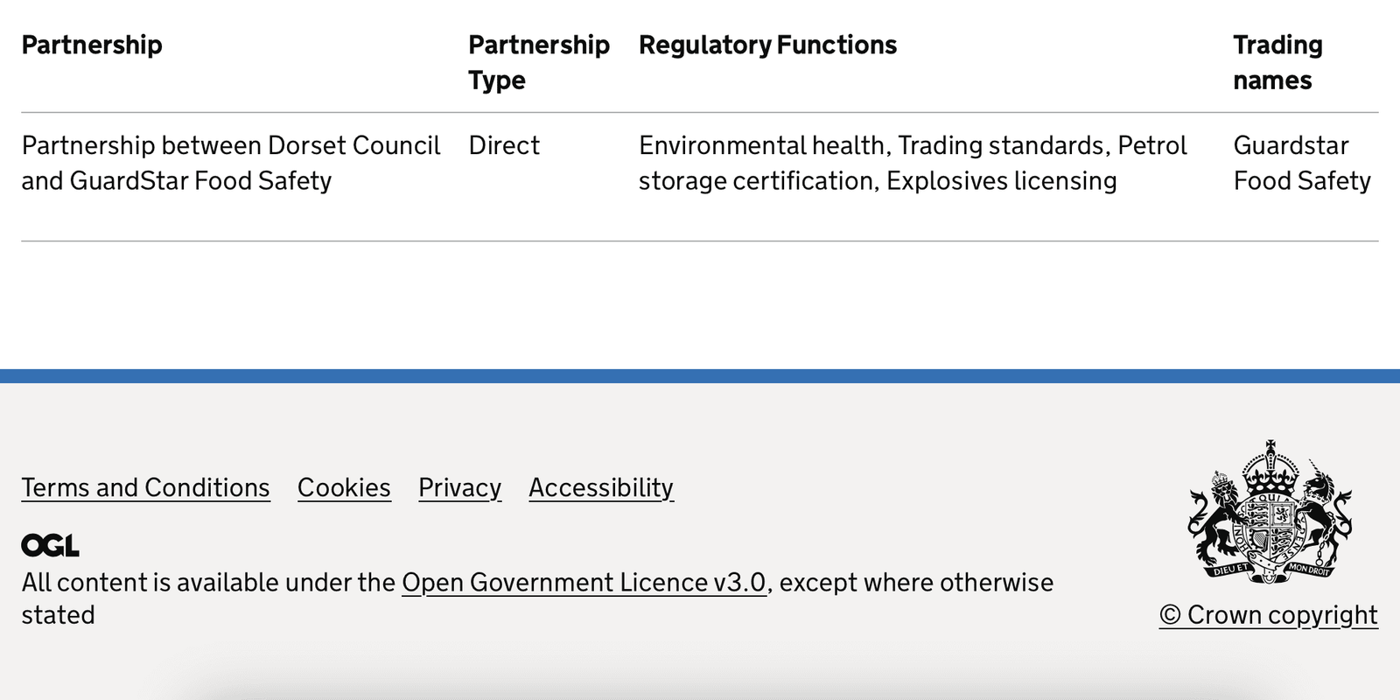Click the 'except where otherwise stated' footer text
Viewport: 1400px width, 700px height.
[x=537, y=598]
